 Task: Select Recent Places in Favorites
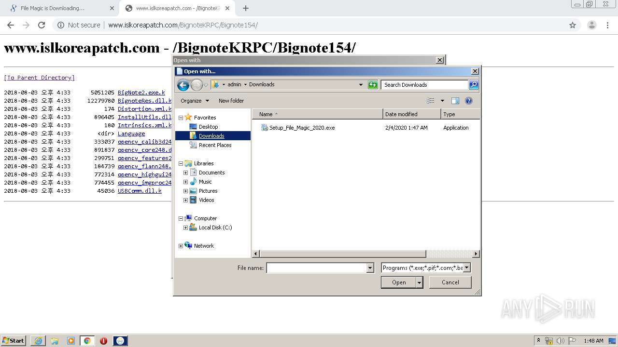tap(215, 145)
